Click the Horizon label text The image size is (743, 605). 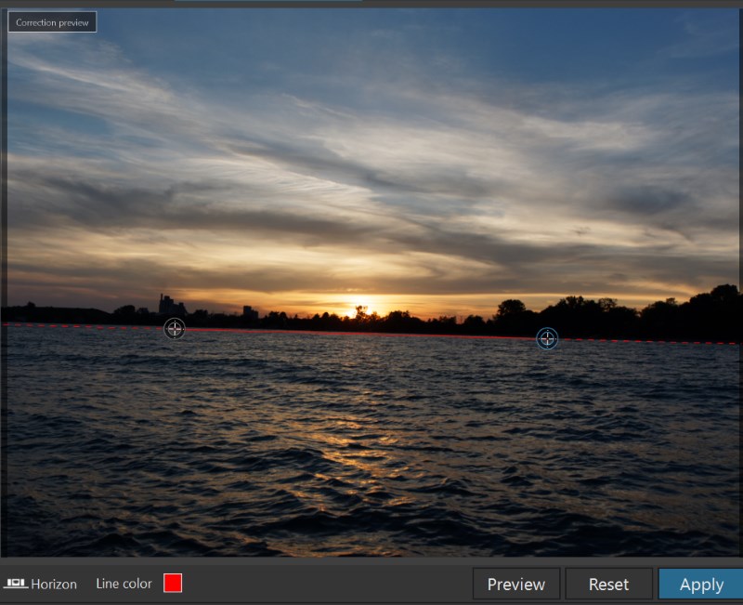click(54, 585)
